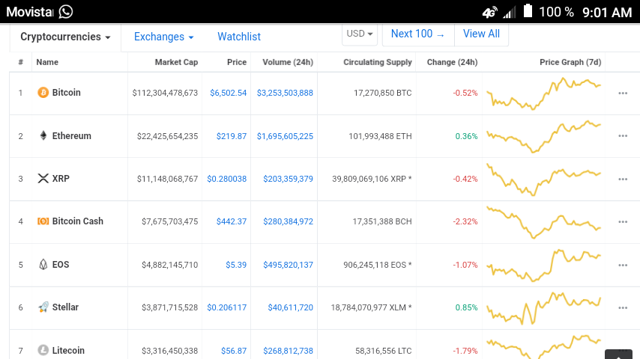The image size is (640, 359).
Task: Open the USD currency selector
Action: point(360,34)
